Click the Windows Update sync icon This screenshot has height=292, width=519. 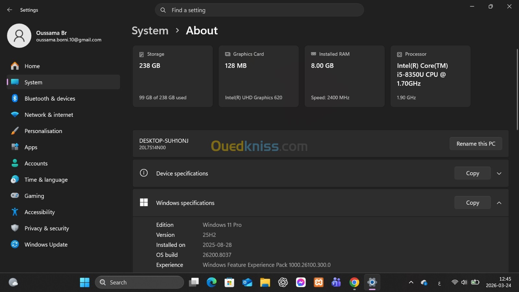click(x=15, y=244)
